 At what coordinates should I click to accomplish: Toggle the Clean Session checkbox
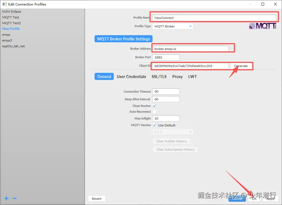[x=154, y=106]
